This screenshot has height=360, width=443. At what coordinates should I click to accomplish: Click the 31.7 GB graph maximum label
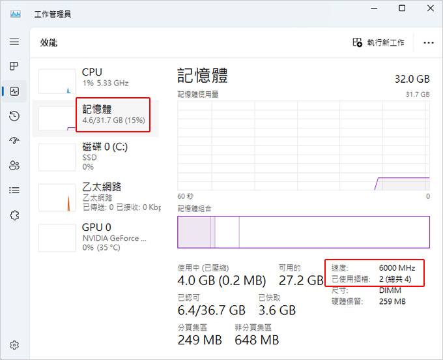(x=418, y=95)
